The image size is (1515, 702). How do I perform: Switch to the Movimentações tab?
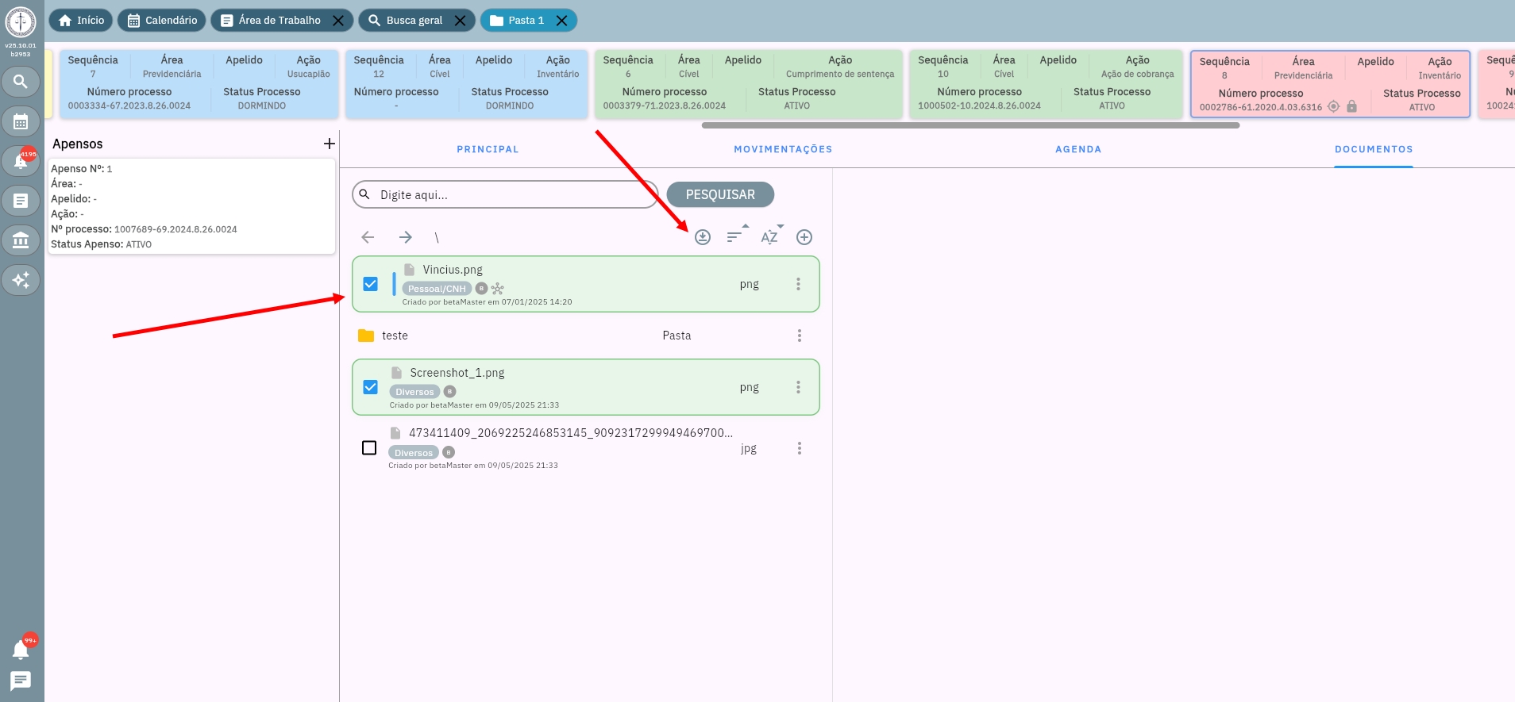click(x=783, y=149)
